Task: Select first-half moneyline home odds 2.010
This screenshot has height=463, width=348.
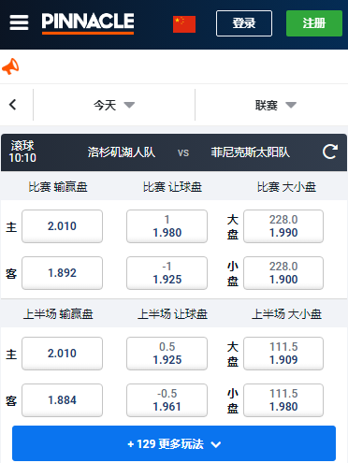Action: click(62, 354)
